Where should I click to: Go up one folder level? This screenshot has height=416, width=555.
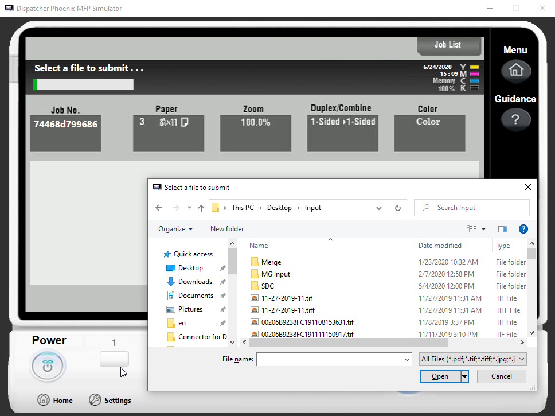click(x=201, y=208)
